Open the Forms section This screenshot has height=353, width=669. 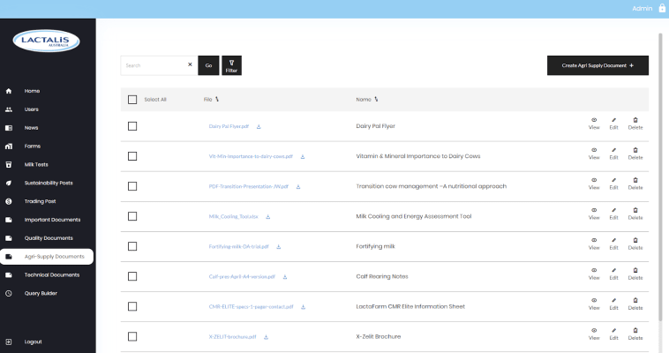(33, 146)
